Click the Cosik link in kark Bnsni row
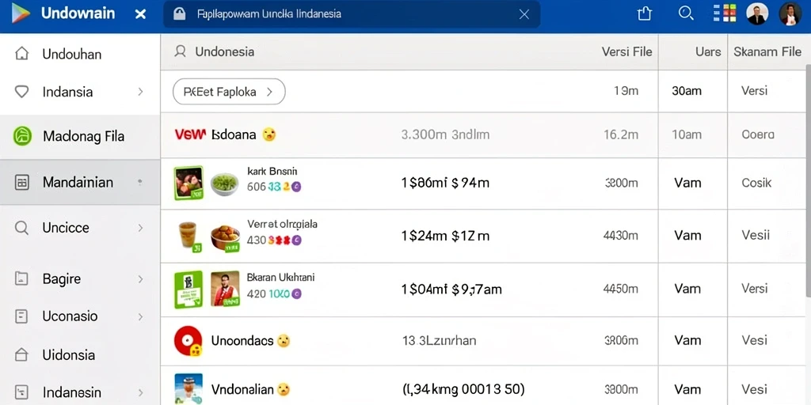 click(x=756, y=183)
